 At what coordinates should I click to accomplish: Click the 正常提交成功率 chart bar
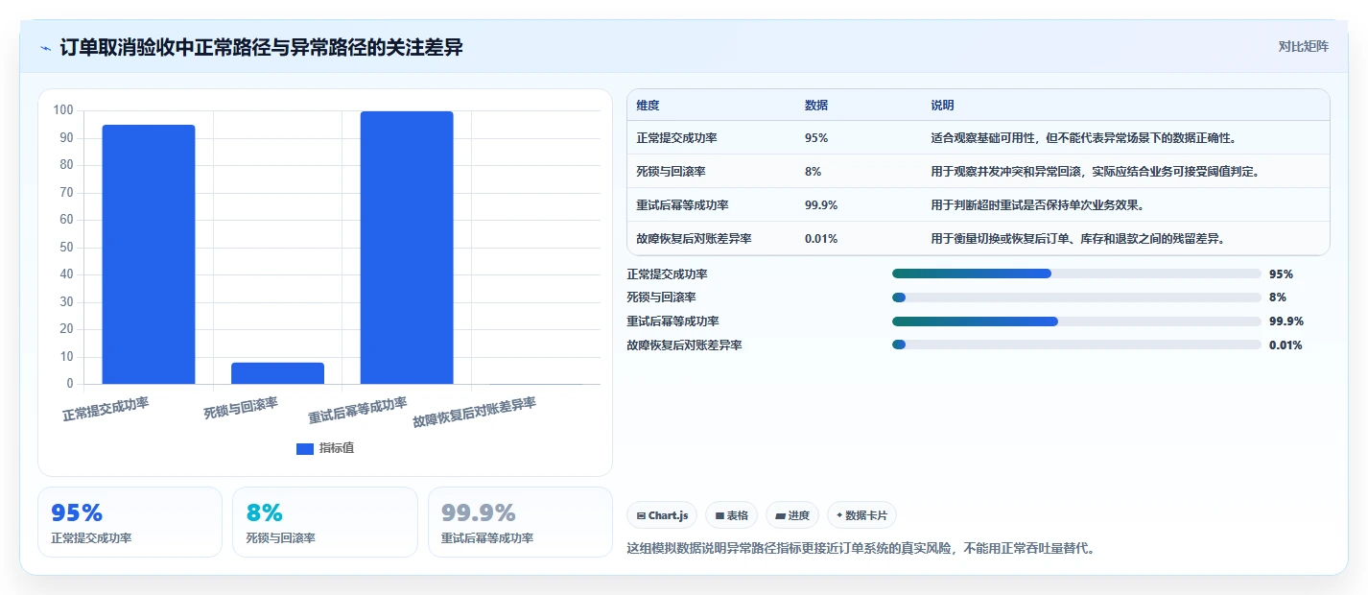(149, 254)
